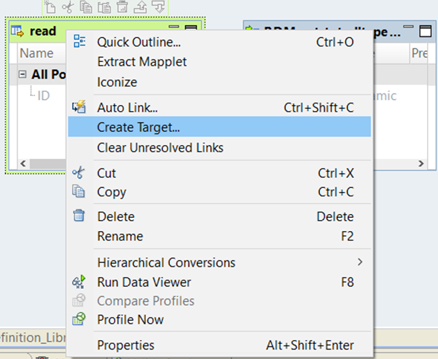Select Clear Unresolved Links

pos(219,148)
